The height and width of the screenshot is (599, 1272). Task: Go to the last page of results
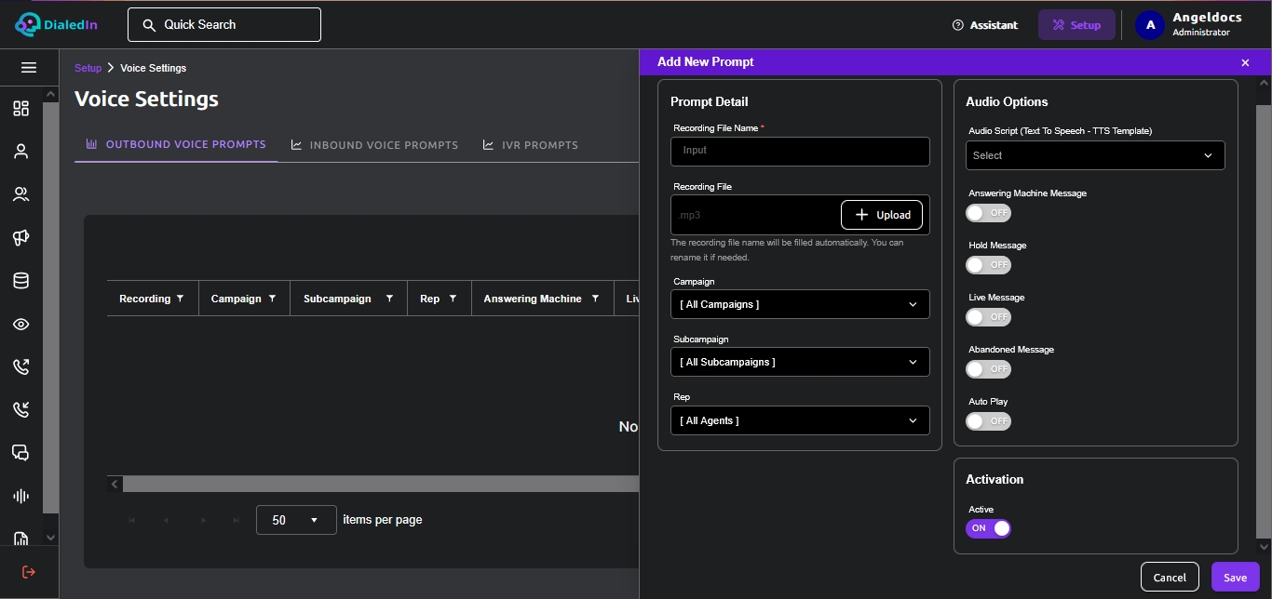click(x=237, y=520)
